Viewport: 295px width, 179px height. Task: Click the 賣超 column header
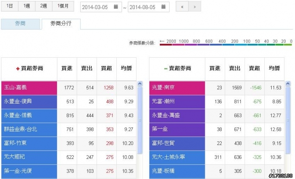pos(254,68)
